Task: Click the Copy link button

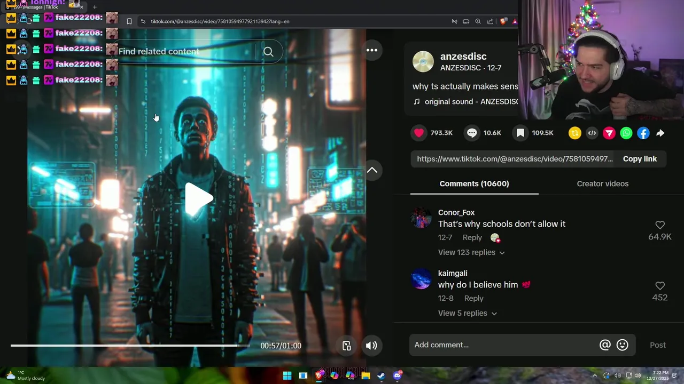Action: 640,159
